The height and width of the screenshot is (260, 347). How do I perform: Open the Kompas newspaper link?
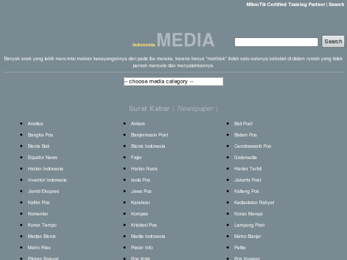[139, 214]
